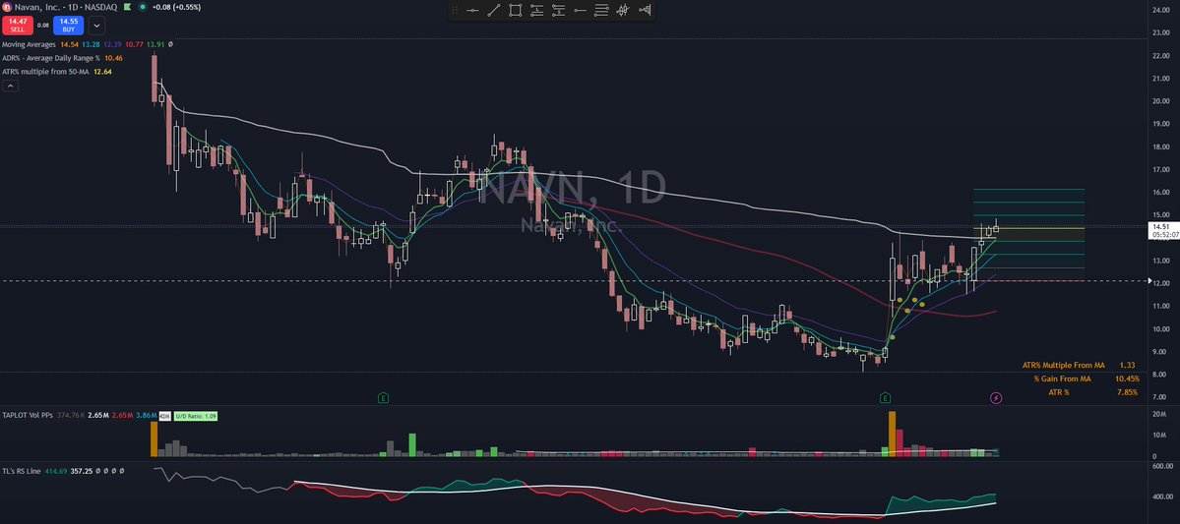Image resolution: width=1180 pixels, height=524 pixels.
Task: Select the Moving Averages indicator legend
Action: (x=29, y=45)
